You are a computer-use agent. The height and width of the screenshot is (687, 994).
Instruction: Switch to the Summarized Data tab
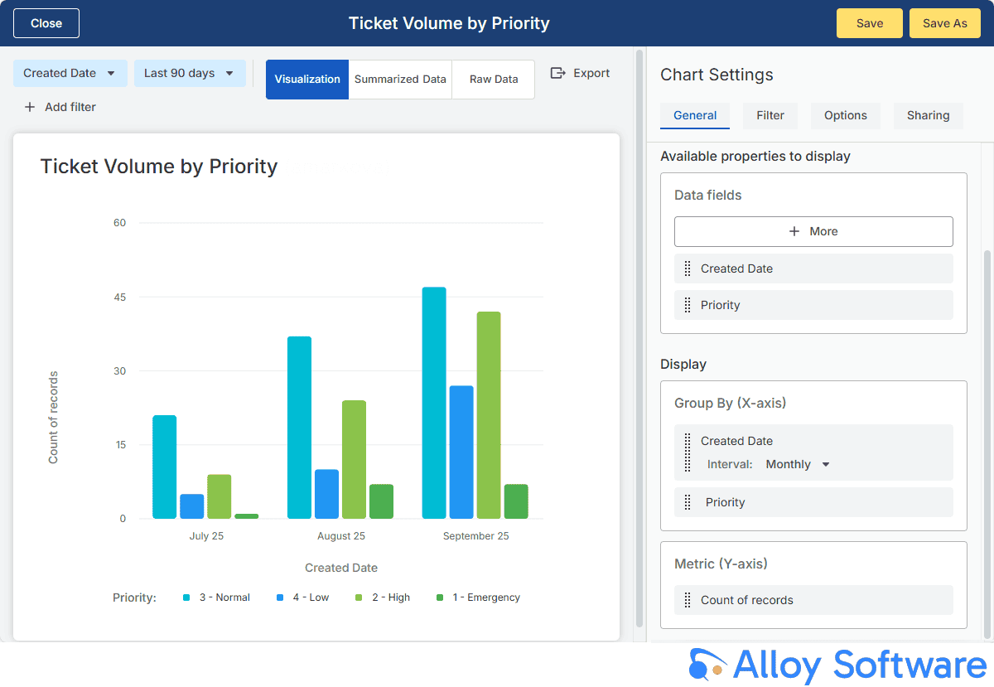click(400, 80)
